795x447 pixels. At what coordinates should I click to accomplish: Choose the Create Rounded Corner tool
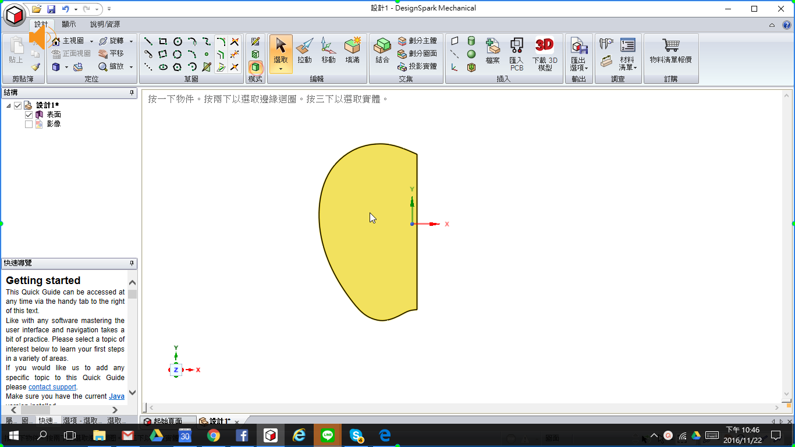click(221, 41)
